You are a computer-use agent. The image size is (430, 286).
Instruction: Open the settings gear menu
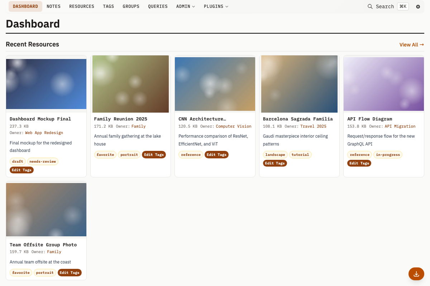tap(418, 6)
